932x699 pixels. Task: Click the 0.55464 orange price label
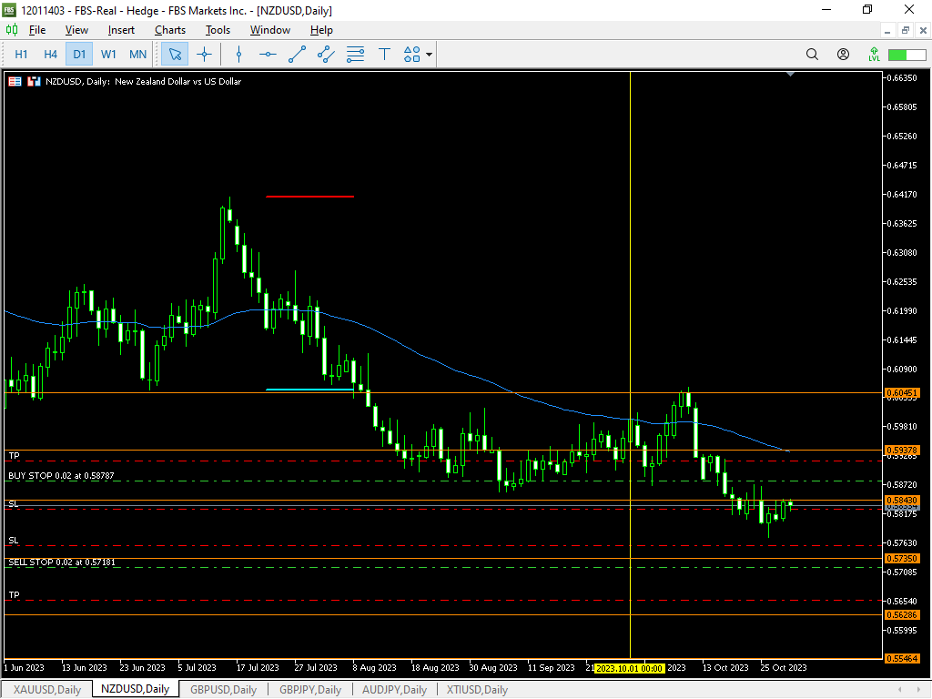pyautogui.click(x=902, y=658)
